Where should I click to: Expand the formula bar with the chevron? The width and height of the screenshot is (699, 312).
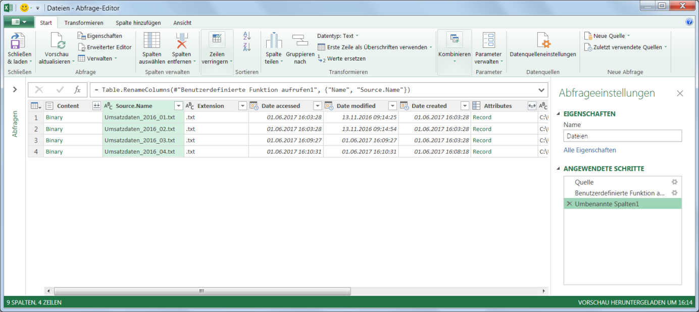(542, 90)
